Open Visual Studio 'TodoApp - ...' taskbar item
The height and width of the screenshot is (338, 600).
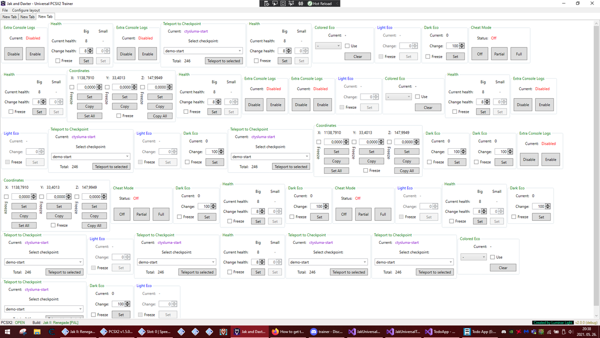pos(441,331)
